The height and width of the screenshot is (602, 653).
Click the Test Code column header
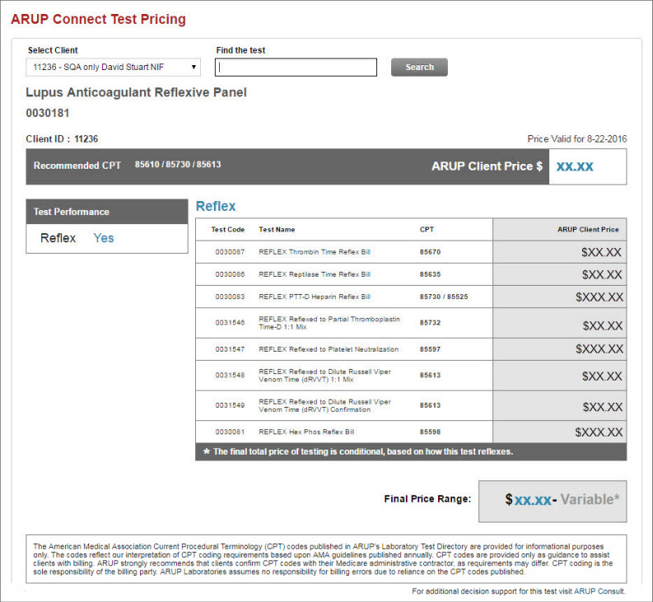click(x=227, y=230)
